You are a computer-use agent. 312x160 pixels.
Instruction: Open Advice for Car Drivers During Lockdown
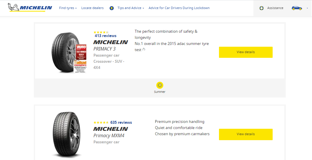tap(179, 8)
